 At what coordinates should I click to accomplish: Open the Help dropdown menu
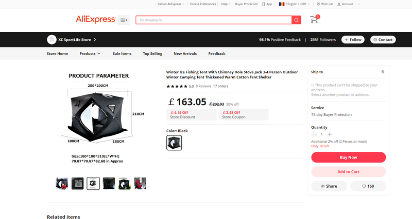pos(225,4)
